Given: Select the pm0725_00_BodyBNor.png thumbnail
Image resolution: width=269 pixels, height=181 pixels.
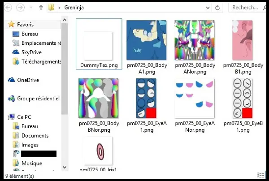Looking at the screenshot, I should 99,98.
